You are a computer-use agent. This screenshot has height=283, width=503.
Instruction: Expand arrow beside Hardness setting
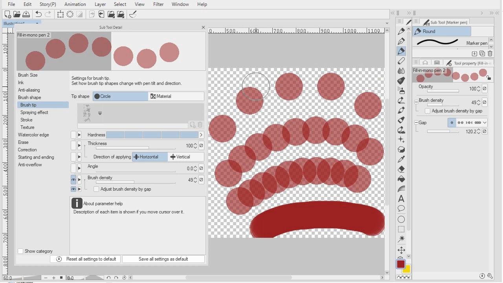tap(79, 135)
